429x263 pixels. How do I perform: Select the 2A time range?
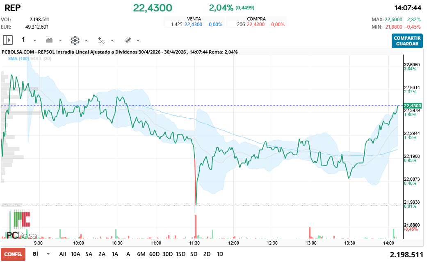click(102, 254)
